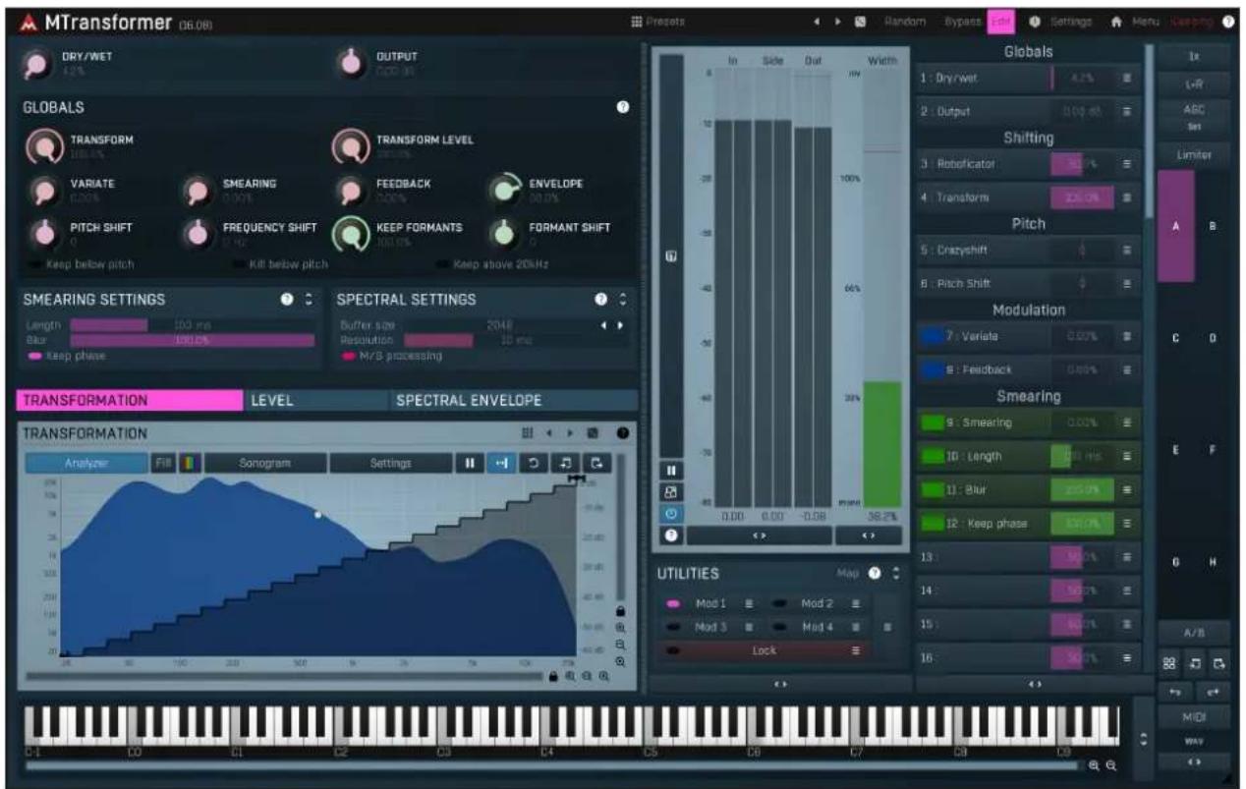Screen dimensions: 1246x789
Task: Toggle the Lock enable indicator
Action: (x=675, y=649)
